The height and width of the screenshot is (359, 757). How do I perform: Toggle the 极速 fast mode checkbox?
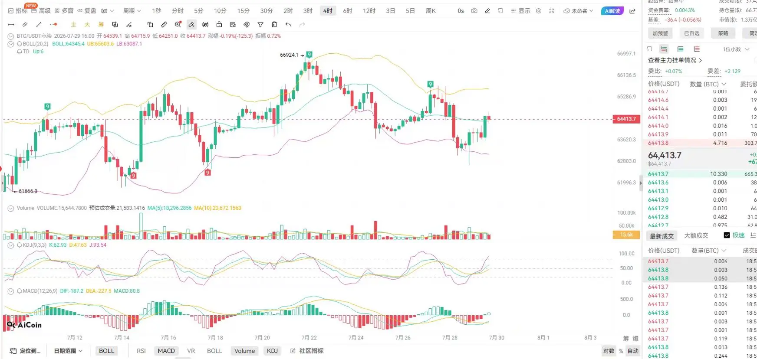(x=727, y=235)
